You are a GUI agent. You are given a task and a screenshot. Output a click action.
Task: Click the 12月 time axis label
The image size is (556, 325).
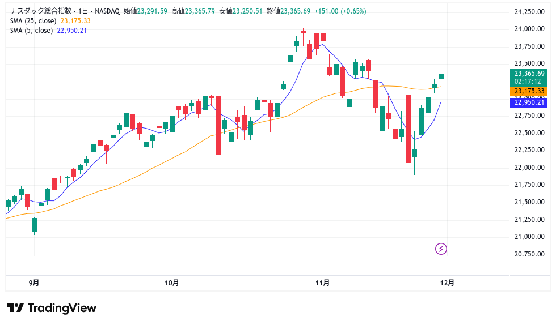[447, 283]
